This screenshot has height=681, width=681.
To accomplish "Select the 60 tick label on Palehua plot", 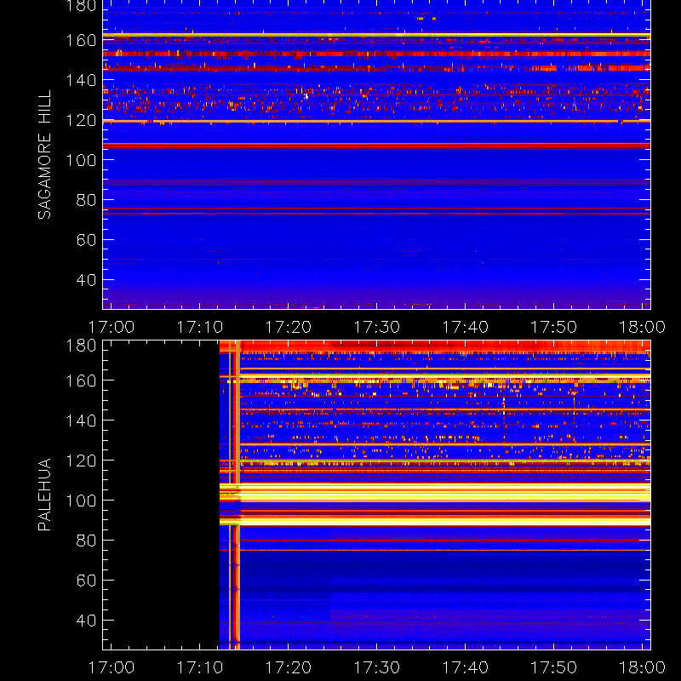I will coord(86,581).
